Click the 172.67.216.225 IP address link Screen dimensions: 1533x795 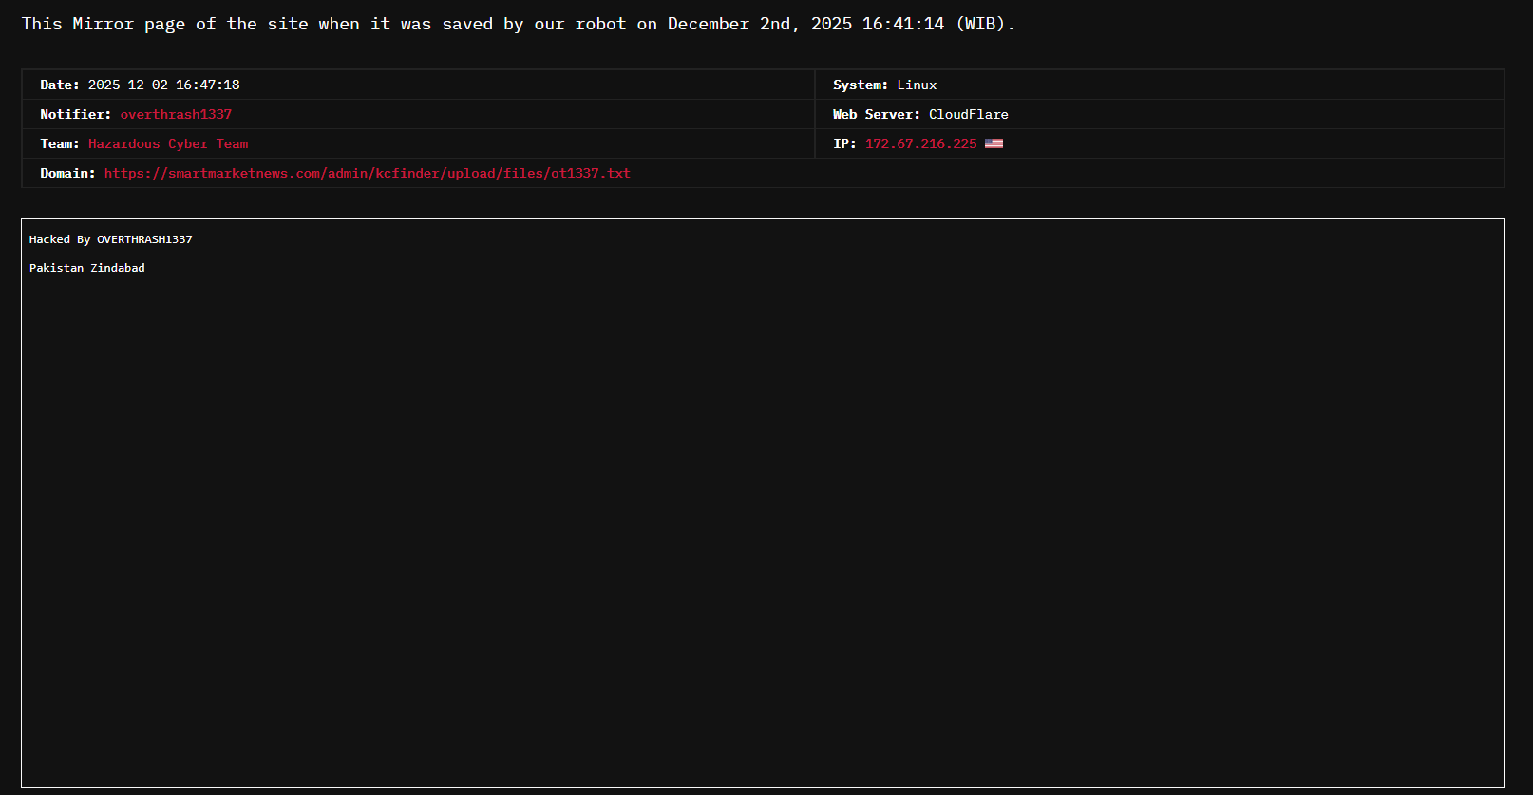tap(920, 143)
